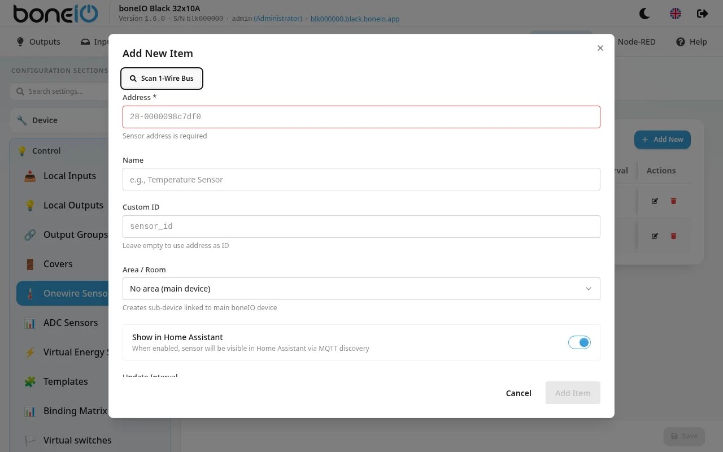Viewport: 723px width, 452px height.
Task: Click the Add Item button
Action: (573, 393)
